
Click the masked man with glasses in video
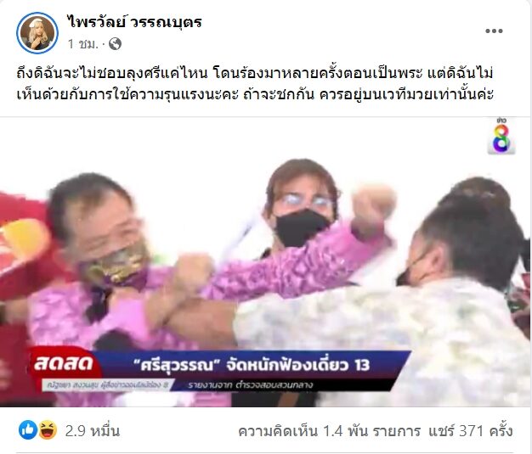[x=301, y=207]
